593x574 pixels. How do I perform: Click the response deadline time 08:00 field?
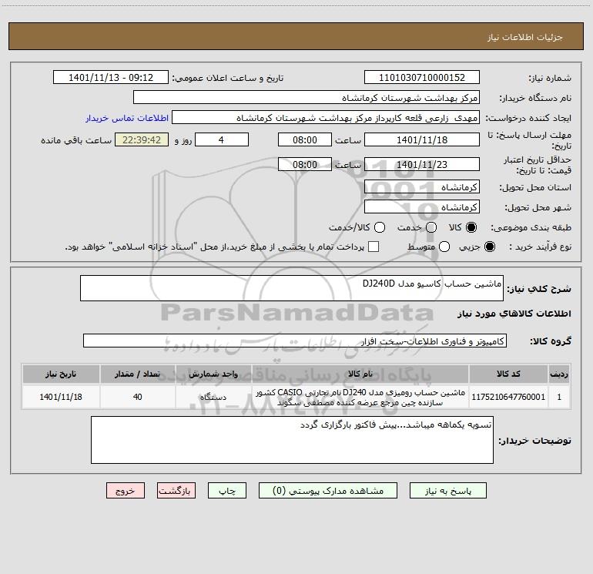coord(305,139)
